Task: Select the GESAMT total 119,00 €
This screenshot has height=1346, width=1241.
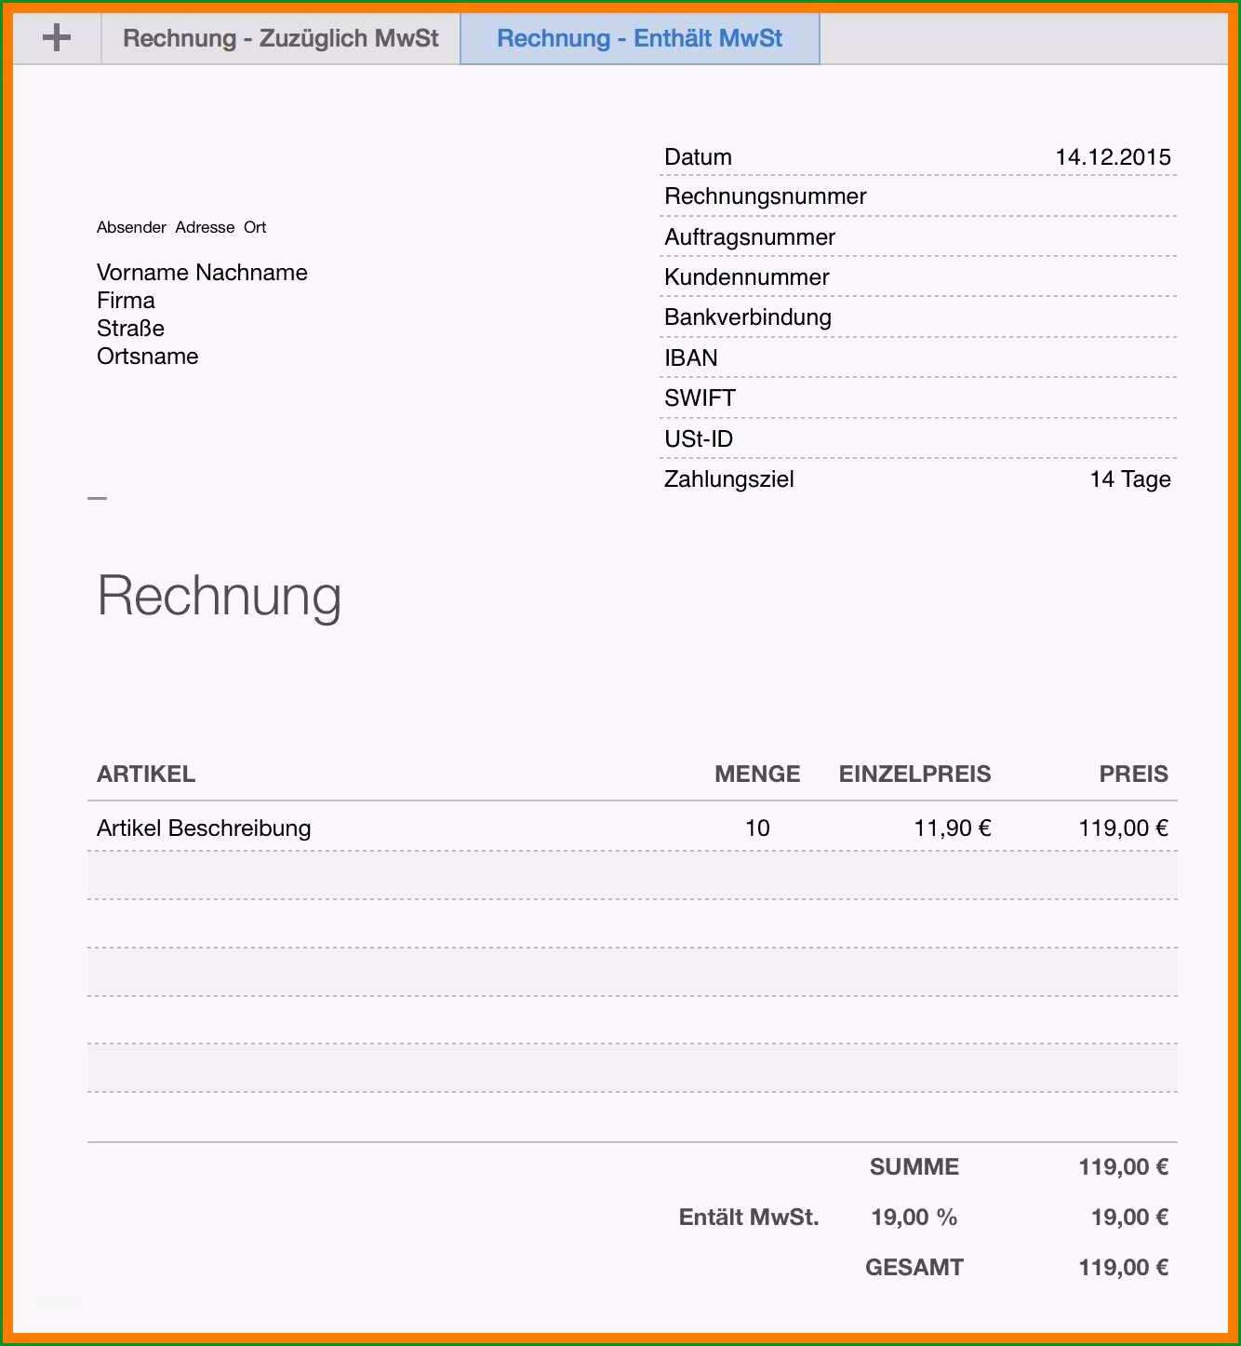Action: 1124,1268
